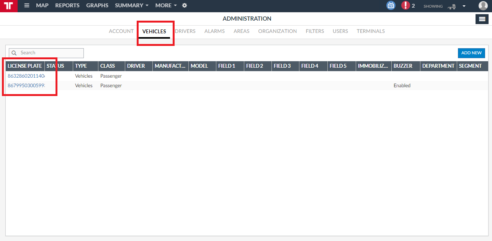Open the TERMINALS administration tab

[x=371, y=31]
